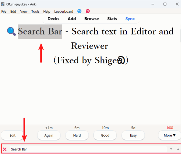
Task: Click the magnifying glass emoji on card
Action: pyautogui.click(x=11, y=31)
